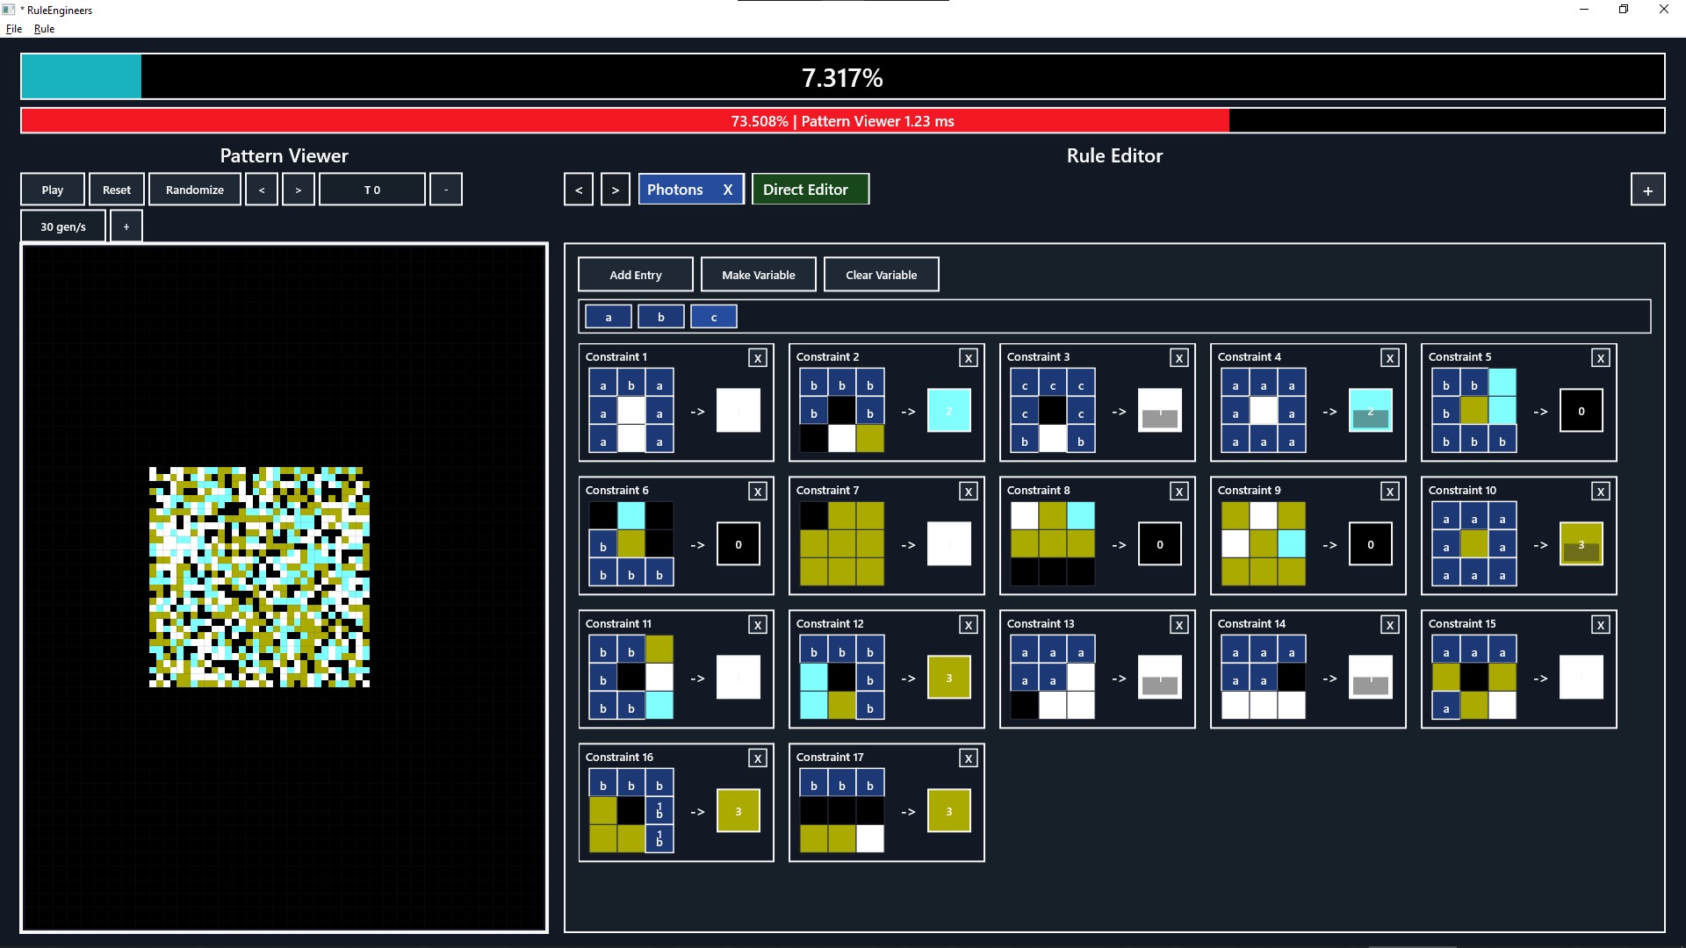This screenshot has width=1686, height=948.
Task: Select variable a chip
Action: (x=609, y=317)
